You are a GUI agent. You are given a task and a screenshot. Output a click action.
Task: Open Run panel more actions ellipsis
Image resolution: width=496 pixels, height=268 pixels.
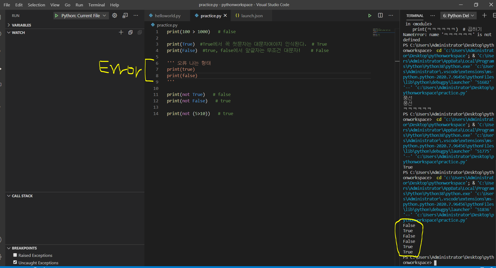tap(136, 15)
